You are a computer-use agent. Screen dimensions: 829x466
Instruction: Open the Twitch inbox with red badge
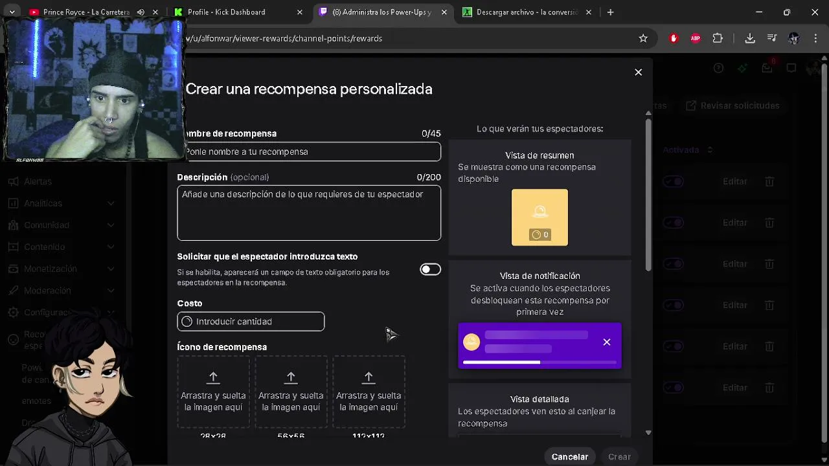click(767, 67)
